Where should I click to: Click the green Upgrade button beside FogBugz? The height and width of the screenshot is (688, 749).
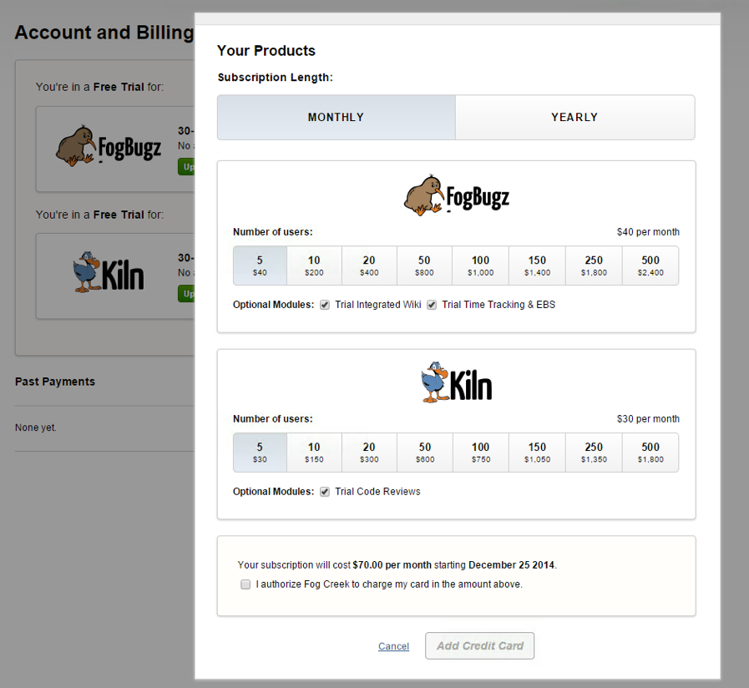pyautogui.click(x=186, y=167)
